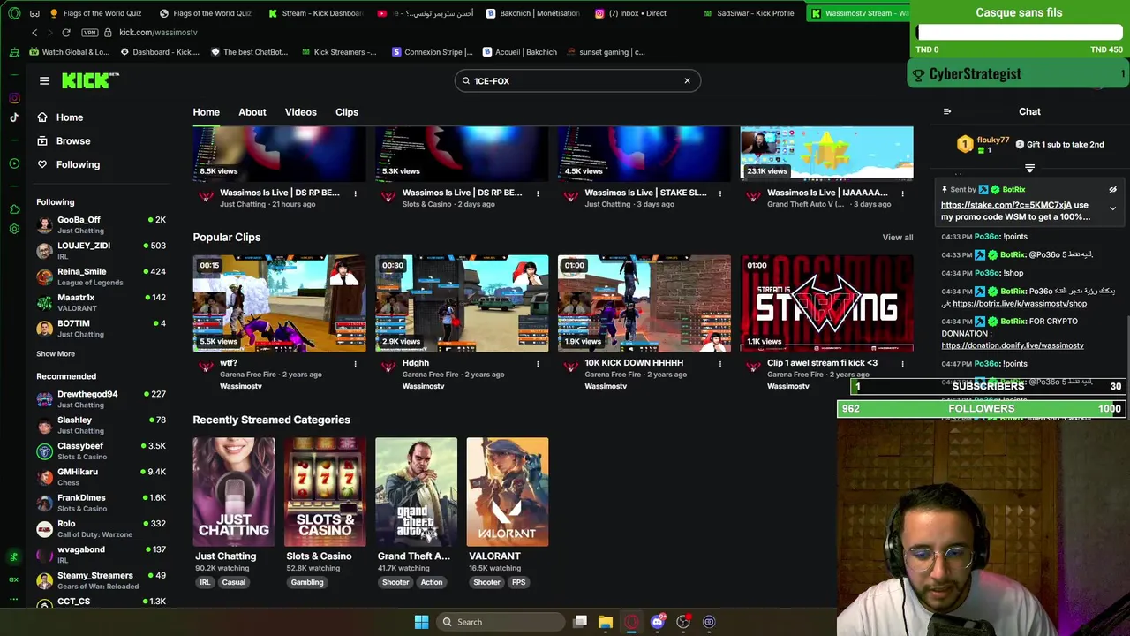1130x636 pixels.
Task: Play the 10K KICK DOWN clip thumbnail
Action: [x=644, y=303]
